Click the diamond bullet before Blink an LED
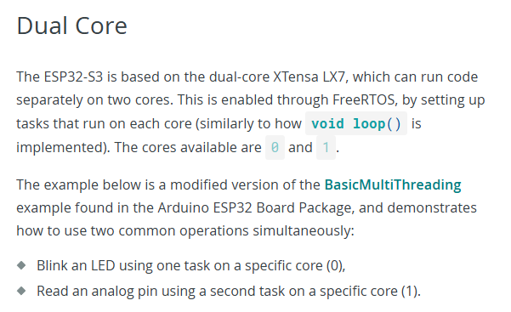Image resolution: width=511 pixels, height=312 pixels. 21,265
